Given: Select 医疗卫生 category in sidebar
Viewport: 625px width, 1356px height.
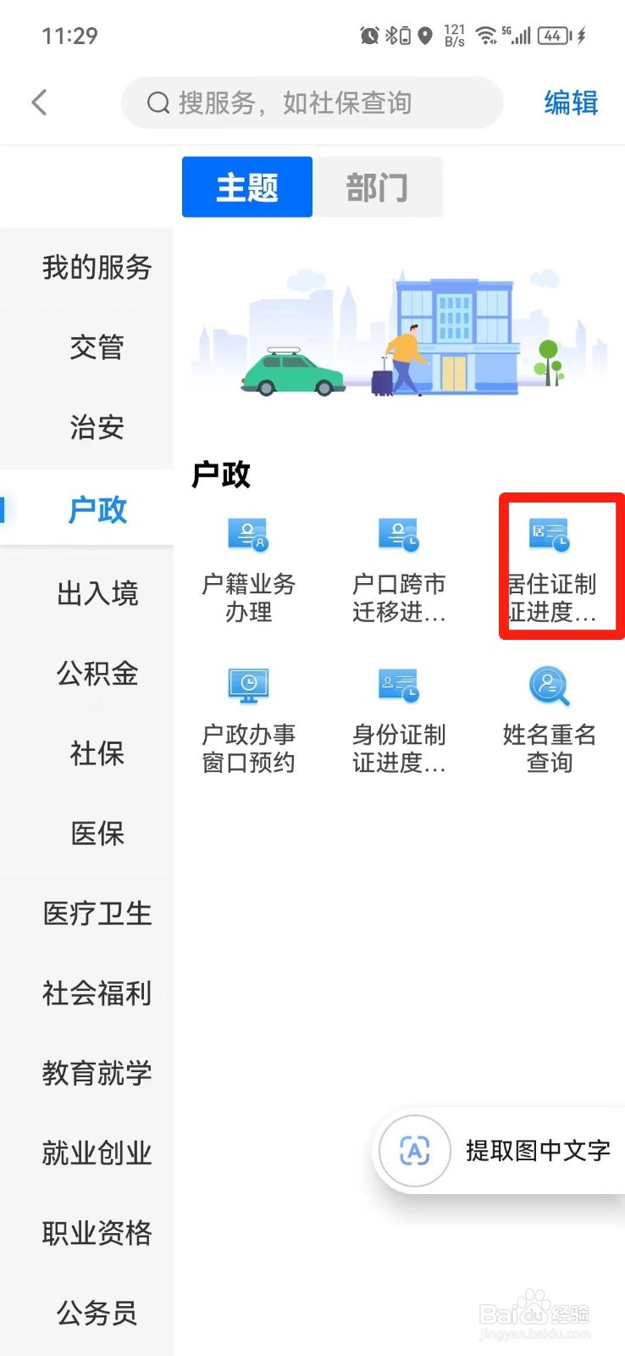Looking at the screenshot, I should tap(97, 914).
